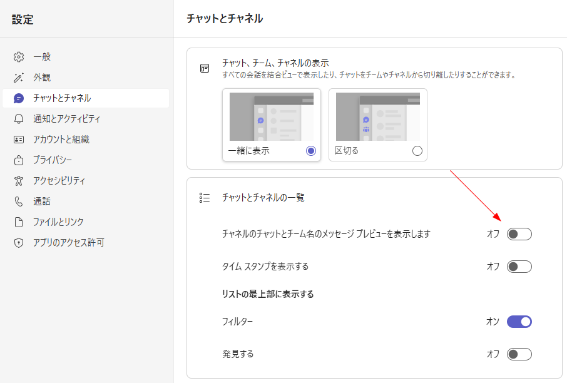The height and width of the screenshot is (383, 567).
Task: Click the タイム スタンプを表示する label text
Action: pyautogui.click(x=265, y=267)
